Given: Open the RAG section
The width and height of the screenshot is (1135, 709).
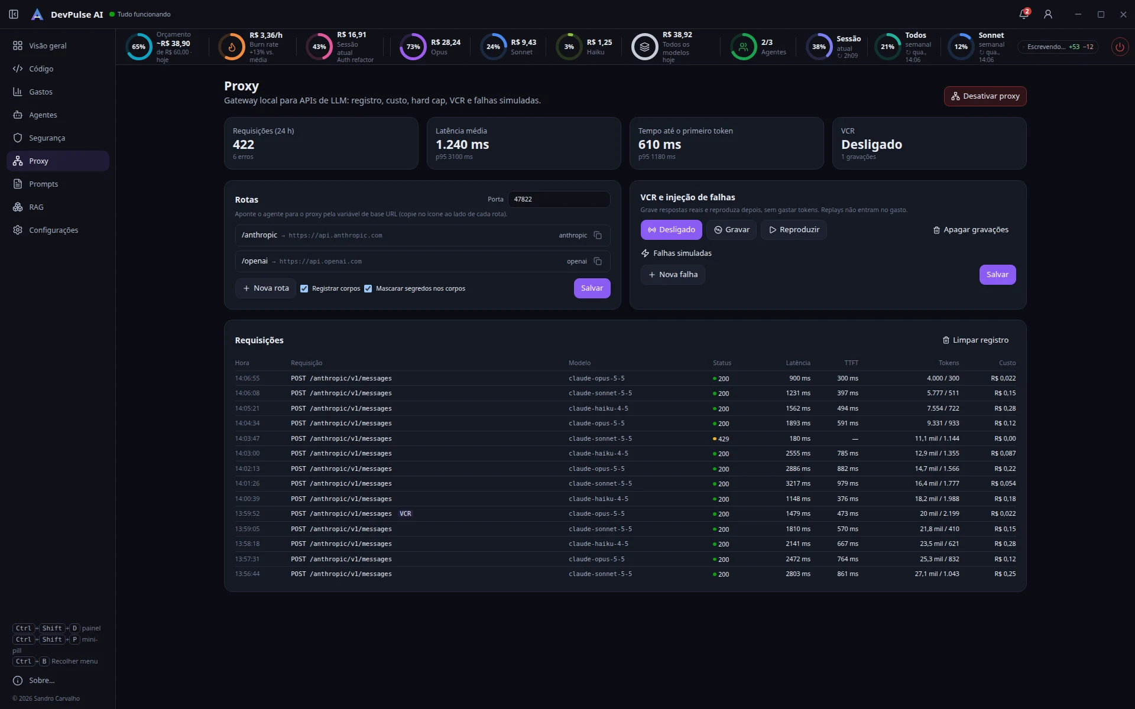Looking at the screenshot, I should coord(58,207).
